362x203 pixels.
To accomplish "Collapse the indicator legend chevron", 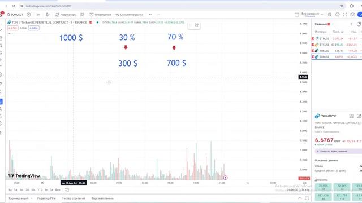I will pos(10,34).
